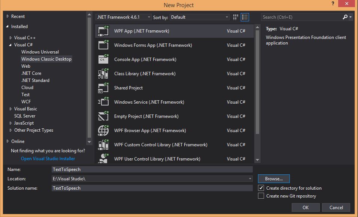
Task: Click the search magnifier icon
Action: [x=345, y=17]
